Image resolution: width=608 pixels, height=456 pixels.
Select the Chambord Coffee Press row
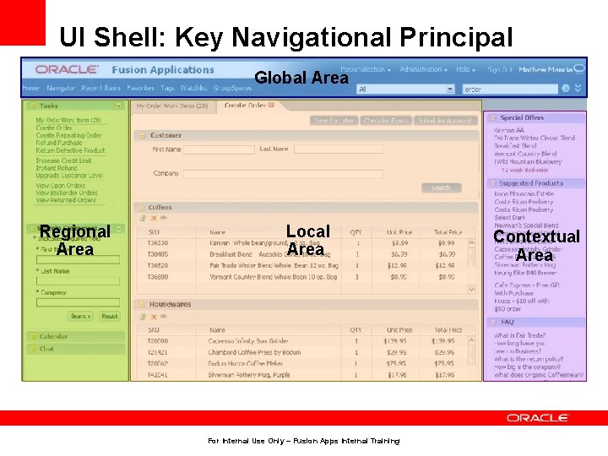tap(302, 352)
